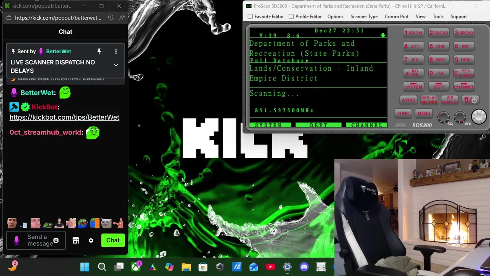
Task: Unpin the pinned chat message
Action: point(99,51)
